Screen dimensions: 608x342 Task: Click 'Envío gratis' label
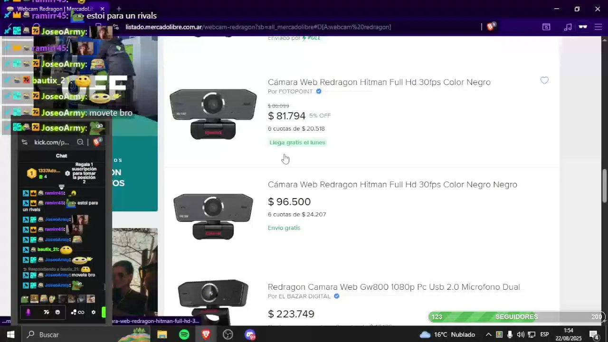[x=284, y=228]
